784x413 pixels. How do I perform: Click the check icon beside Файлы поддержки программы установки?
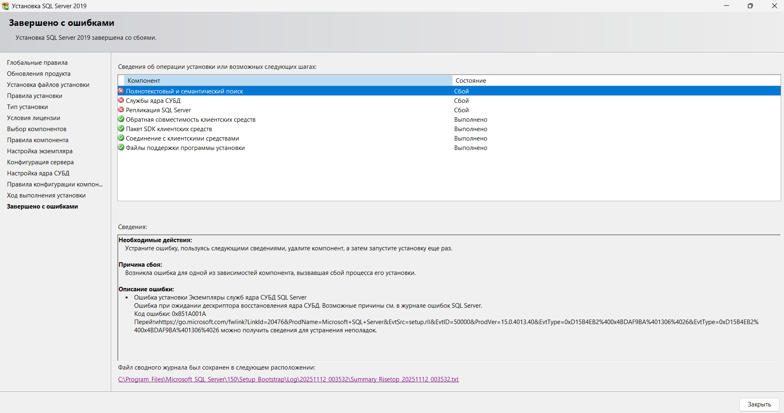coord(121,147)
